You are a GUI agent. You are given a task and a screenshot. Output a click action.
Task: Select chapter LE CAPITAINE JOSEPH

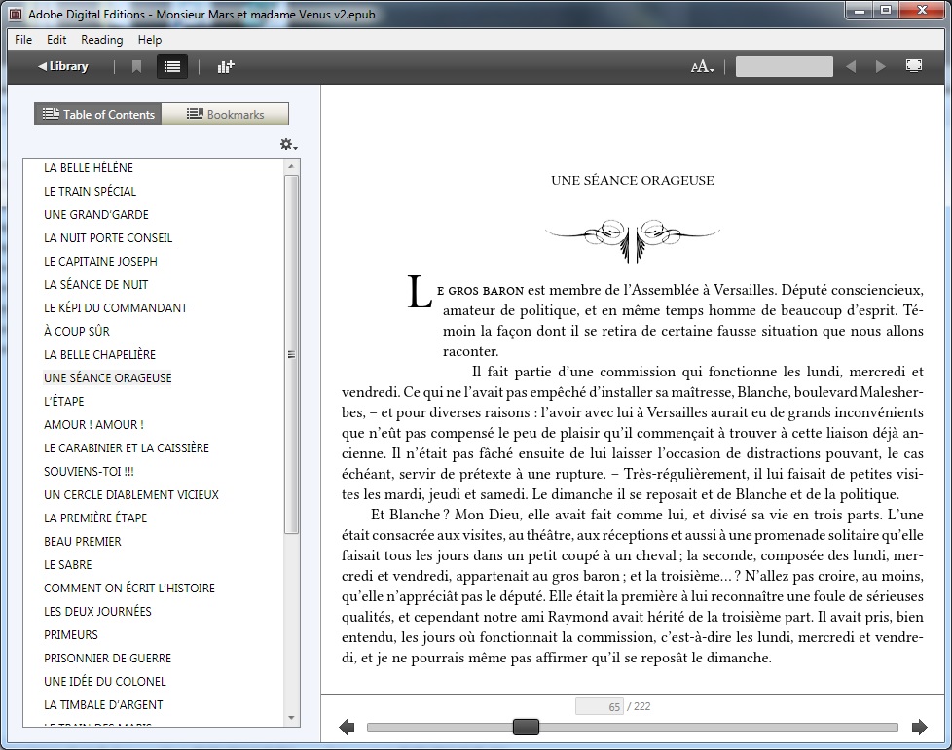pyautogui.click(x=100, y=262)
